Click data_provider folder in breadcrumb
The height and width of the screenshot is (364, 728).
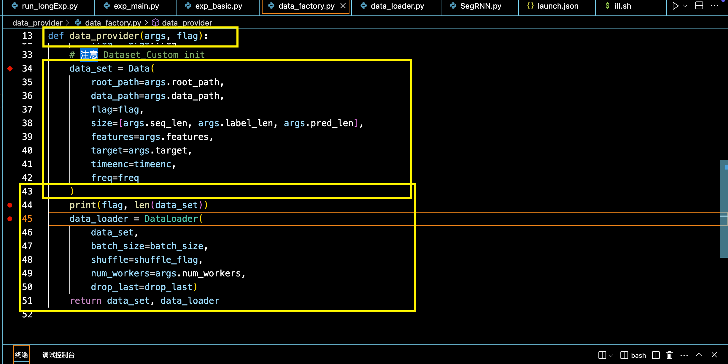(37, 23)
